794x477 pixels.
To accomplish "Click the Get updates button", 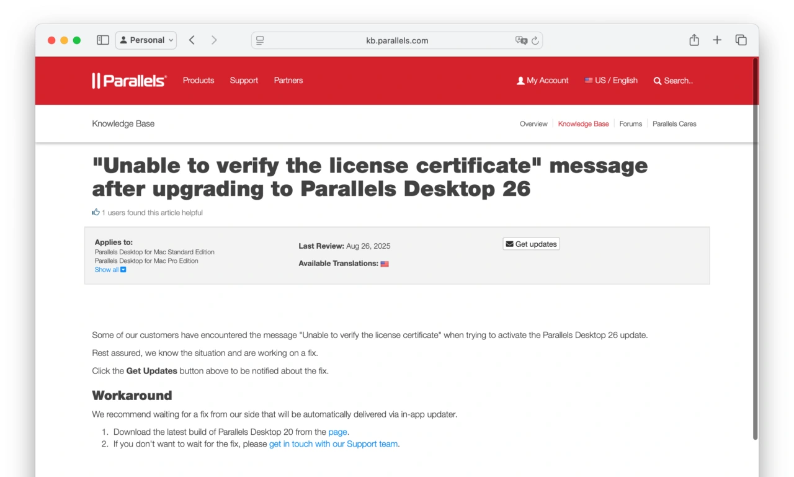I will tap(531, 243).
